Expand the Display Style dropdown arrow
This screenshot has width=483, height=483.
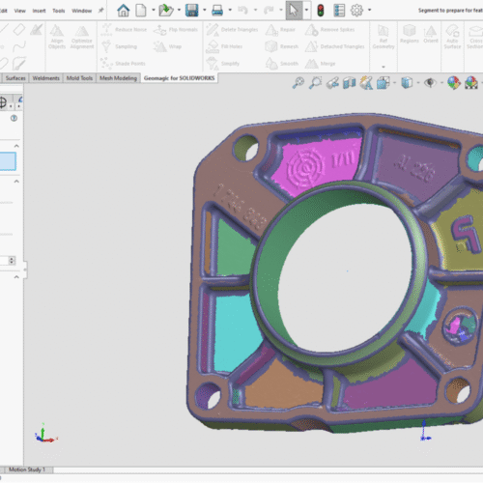click(x=418, y=83)
